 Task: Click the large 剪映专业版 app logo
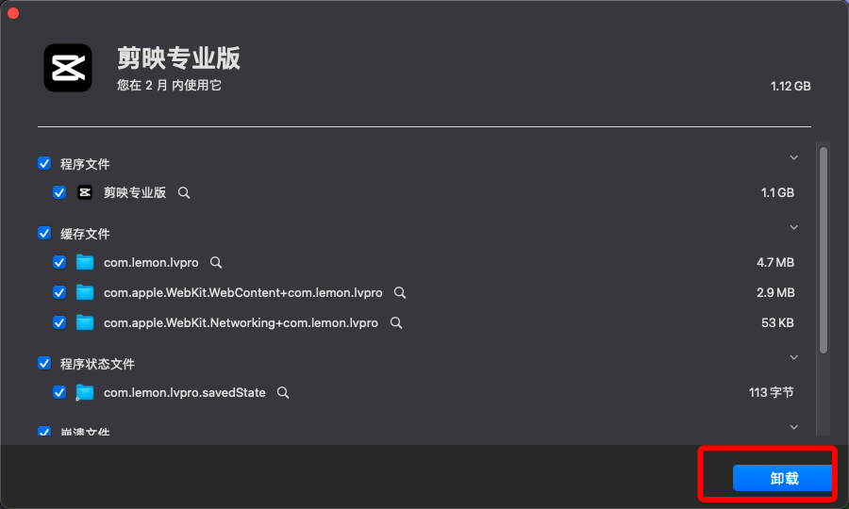click(68, 68)
